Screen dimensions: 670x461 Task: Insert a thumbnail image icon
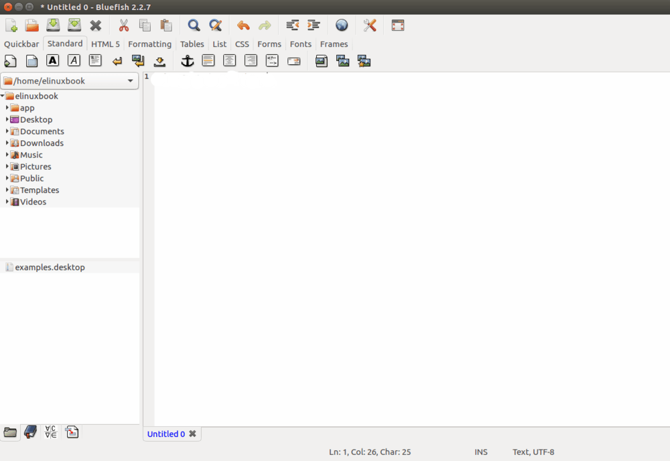(x=342, y=61)
